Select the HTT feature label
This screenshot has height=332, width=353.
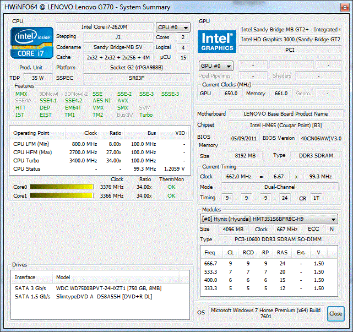click(x=20, y=108)
